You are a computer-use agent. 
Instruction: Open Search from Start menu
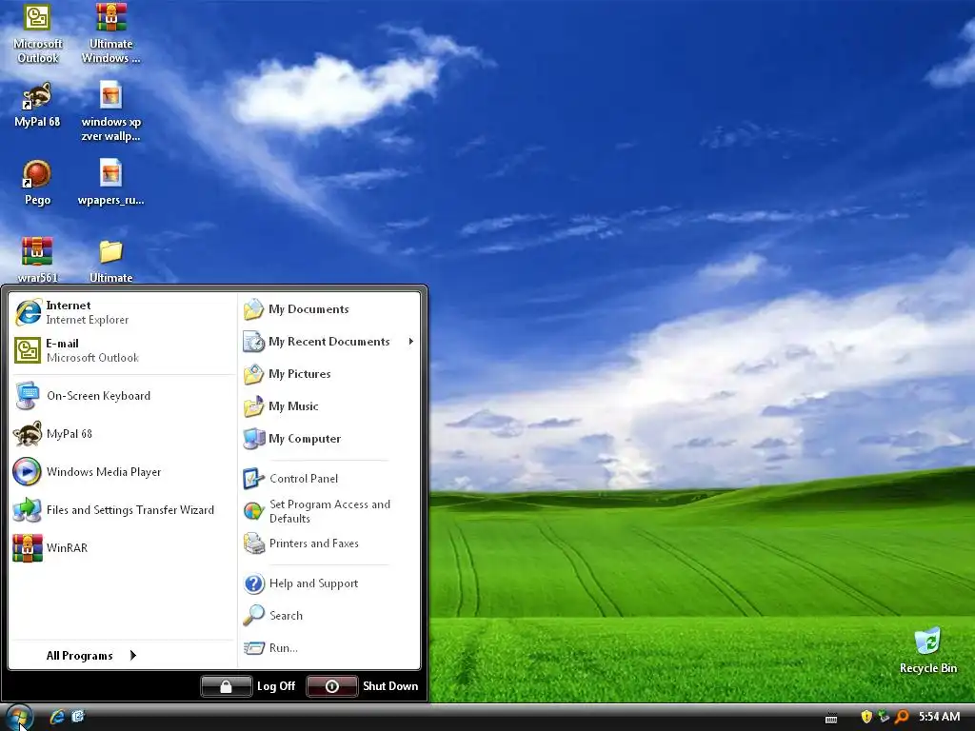coord(328,616)
